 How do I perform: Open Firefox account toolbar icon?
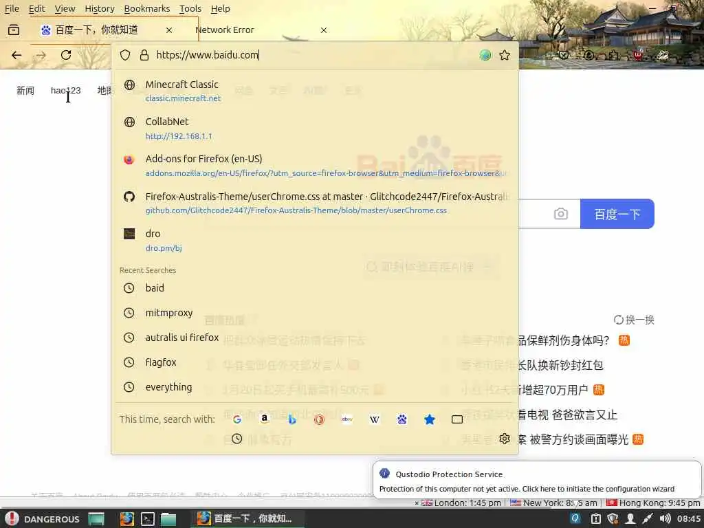(588, 55)
